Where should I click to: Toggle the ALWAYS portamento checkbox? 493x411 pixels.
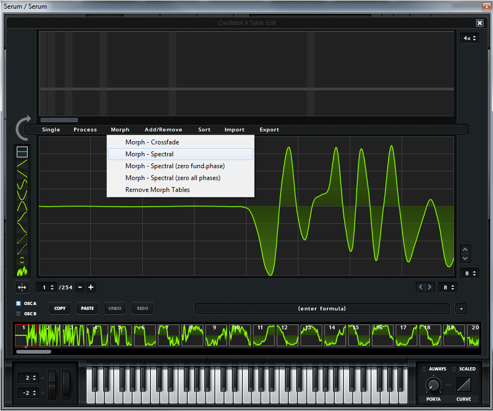click(x=423, y=368)
